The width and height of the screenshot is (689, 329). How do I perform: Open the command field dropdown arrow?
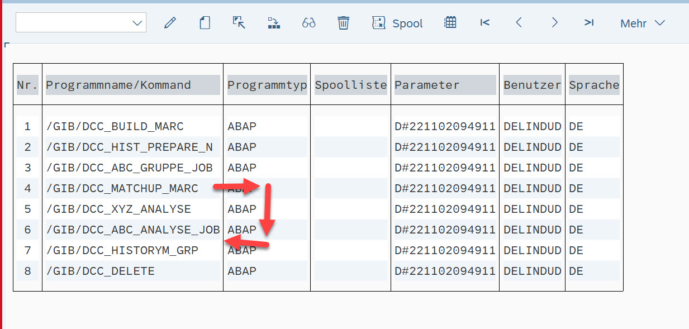[x=137, y=23]
